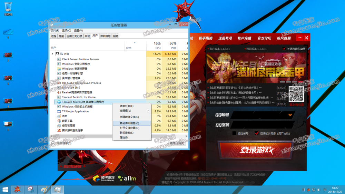
Task: Click the 画图 paint palette icon
Action: pos(59,116)
